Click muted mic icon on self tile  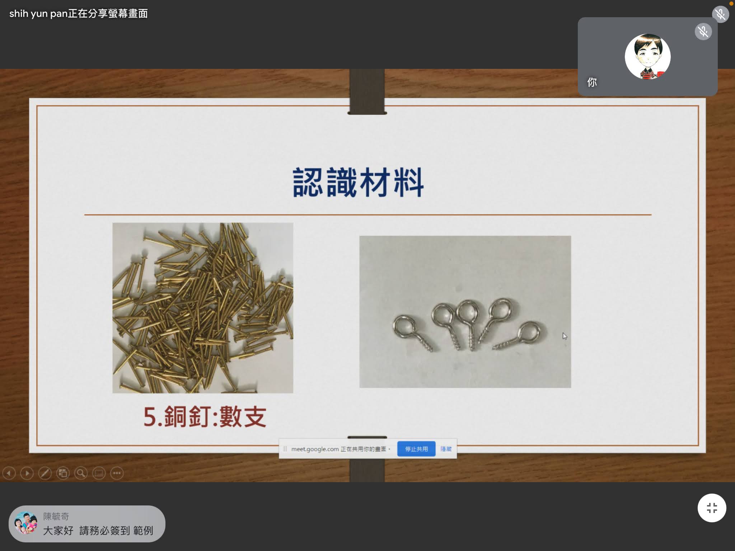703,32
